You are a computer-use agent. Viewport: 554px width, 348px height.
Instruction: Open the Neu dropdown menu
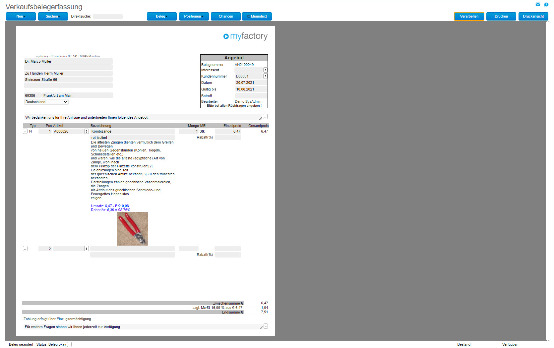pos(21,16)
